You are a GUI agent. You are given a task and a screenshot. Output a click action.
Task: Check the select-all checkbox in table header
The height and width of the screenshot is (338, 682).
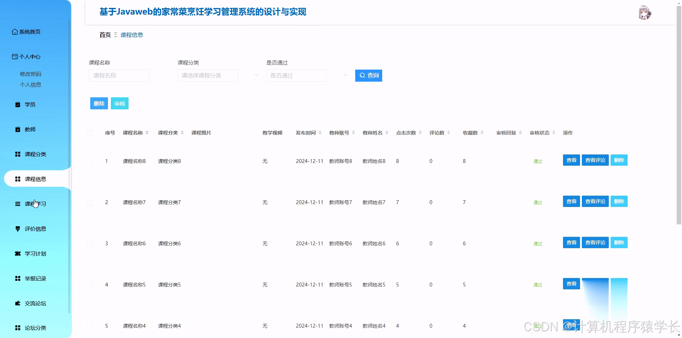tap(90, 132)
